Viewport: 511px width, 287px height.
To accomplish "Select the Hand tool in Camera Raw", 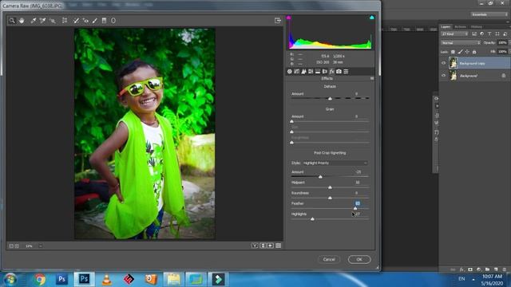I will (x=22, y=21).
